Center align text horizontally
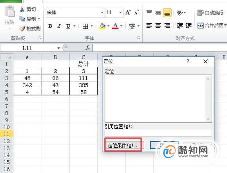 pos(158,26)
